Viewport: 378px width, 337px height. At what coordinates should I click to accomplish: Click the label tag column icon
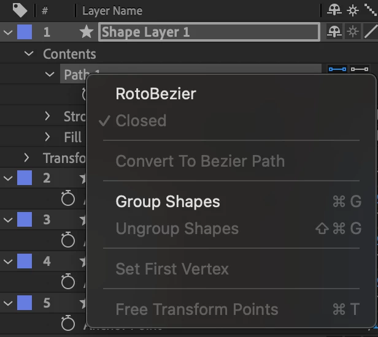point(20,10)
